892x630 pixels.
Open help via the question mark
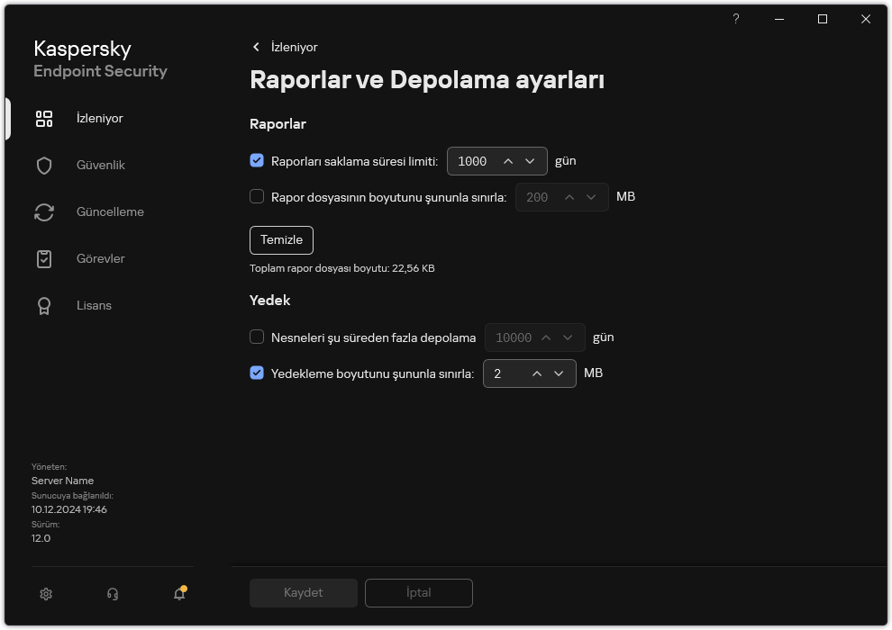click(x=735, y=19)
